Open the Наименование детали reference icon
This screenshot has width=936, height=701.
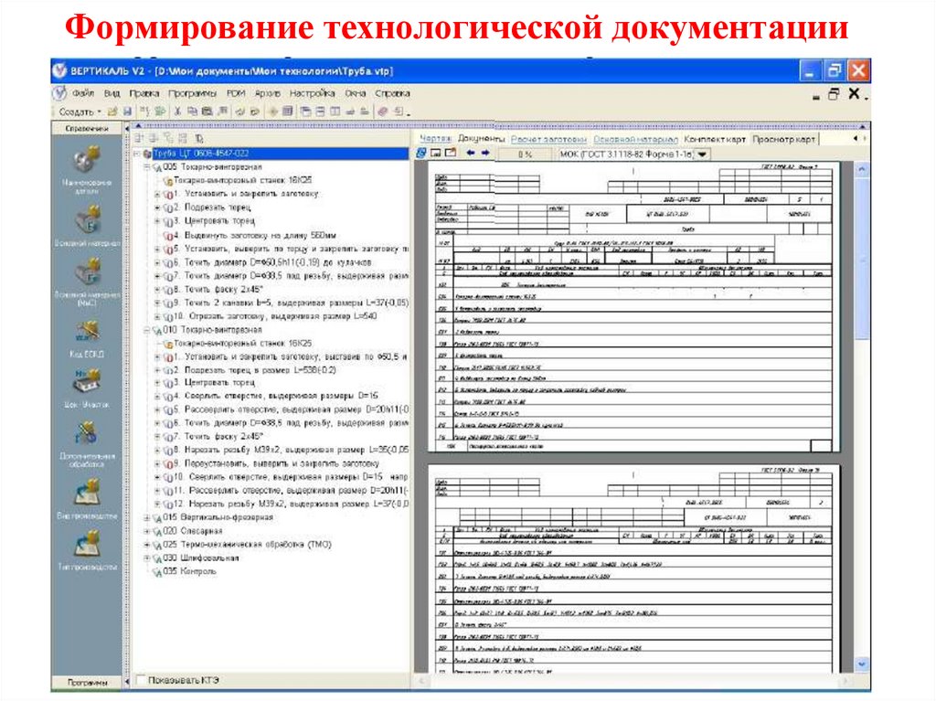tap(87, 161)
